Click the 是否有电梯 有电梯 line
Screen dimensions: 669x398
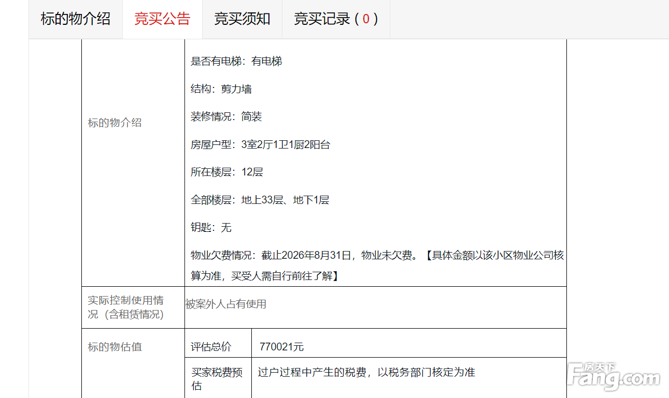click(236, 62)
